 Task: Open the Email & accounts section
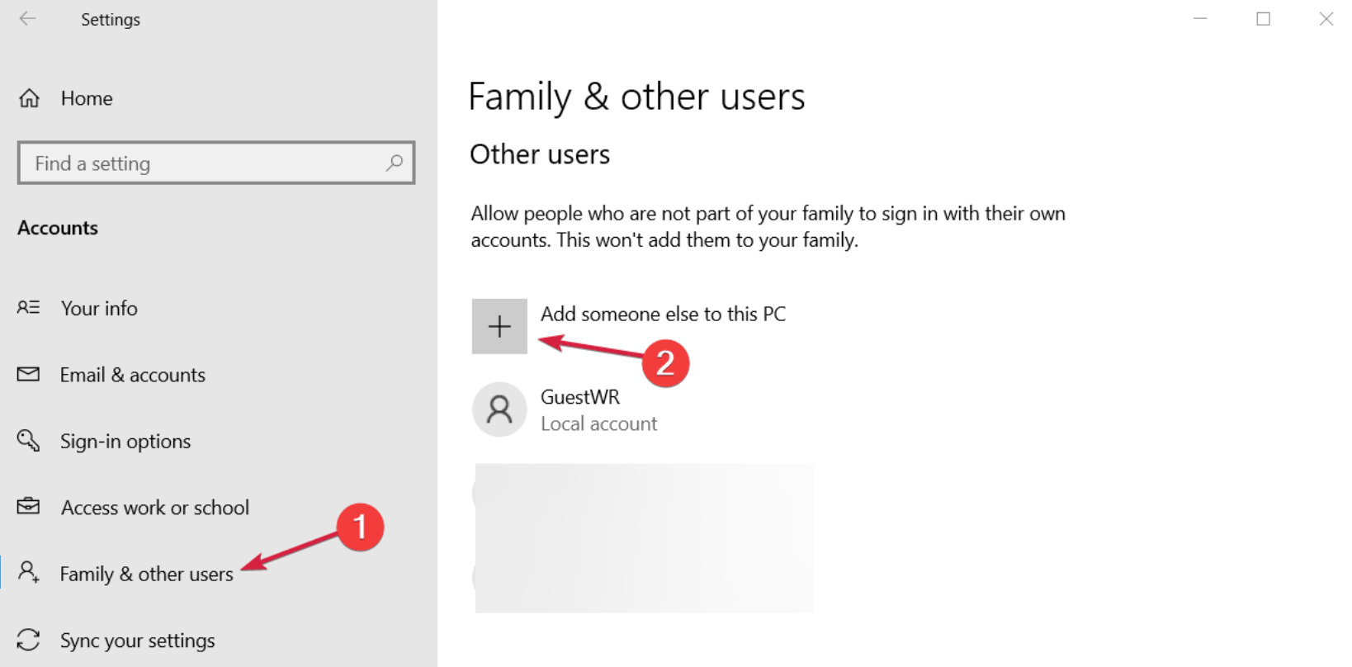tap(133, 375)
